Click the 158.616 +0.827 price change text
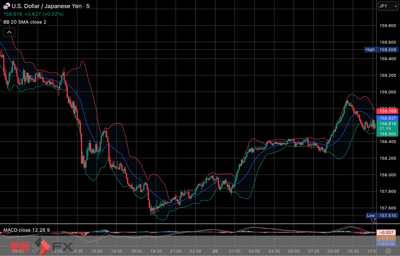This screenshot has height=256, width=400. 33,14
